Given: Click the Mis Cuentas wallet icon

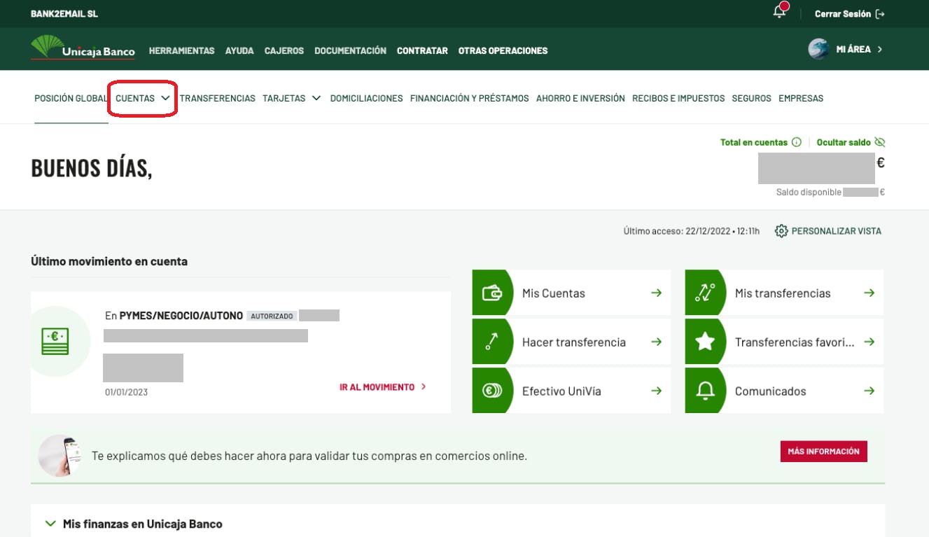Looking at the screenshot, I should pyautogui.click(x=492, y=293).
